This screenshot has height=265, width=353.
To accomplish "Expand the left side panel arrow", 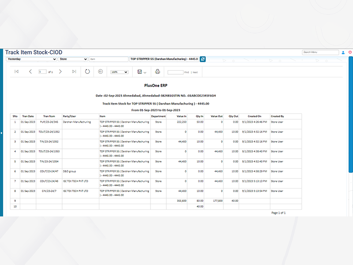I will pos(1,132).
